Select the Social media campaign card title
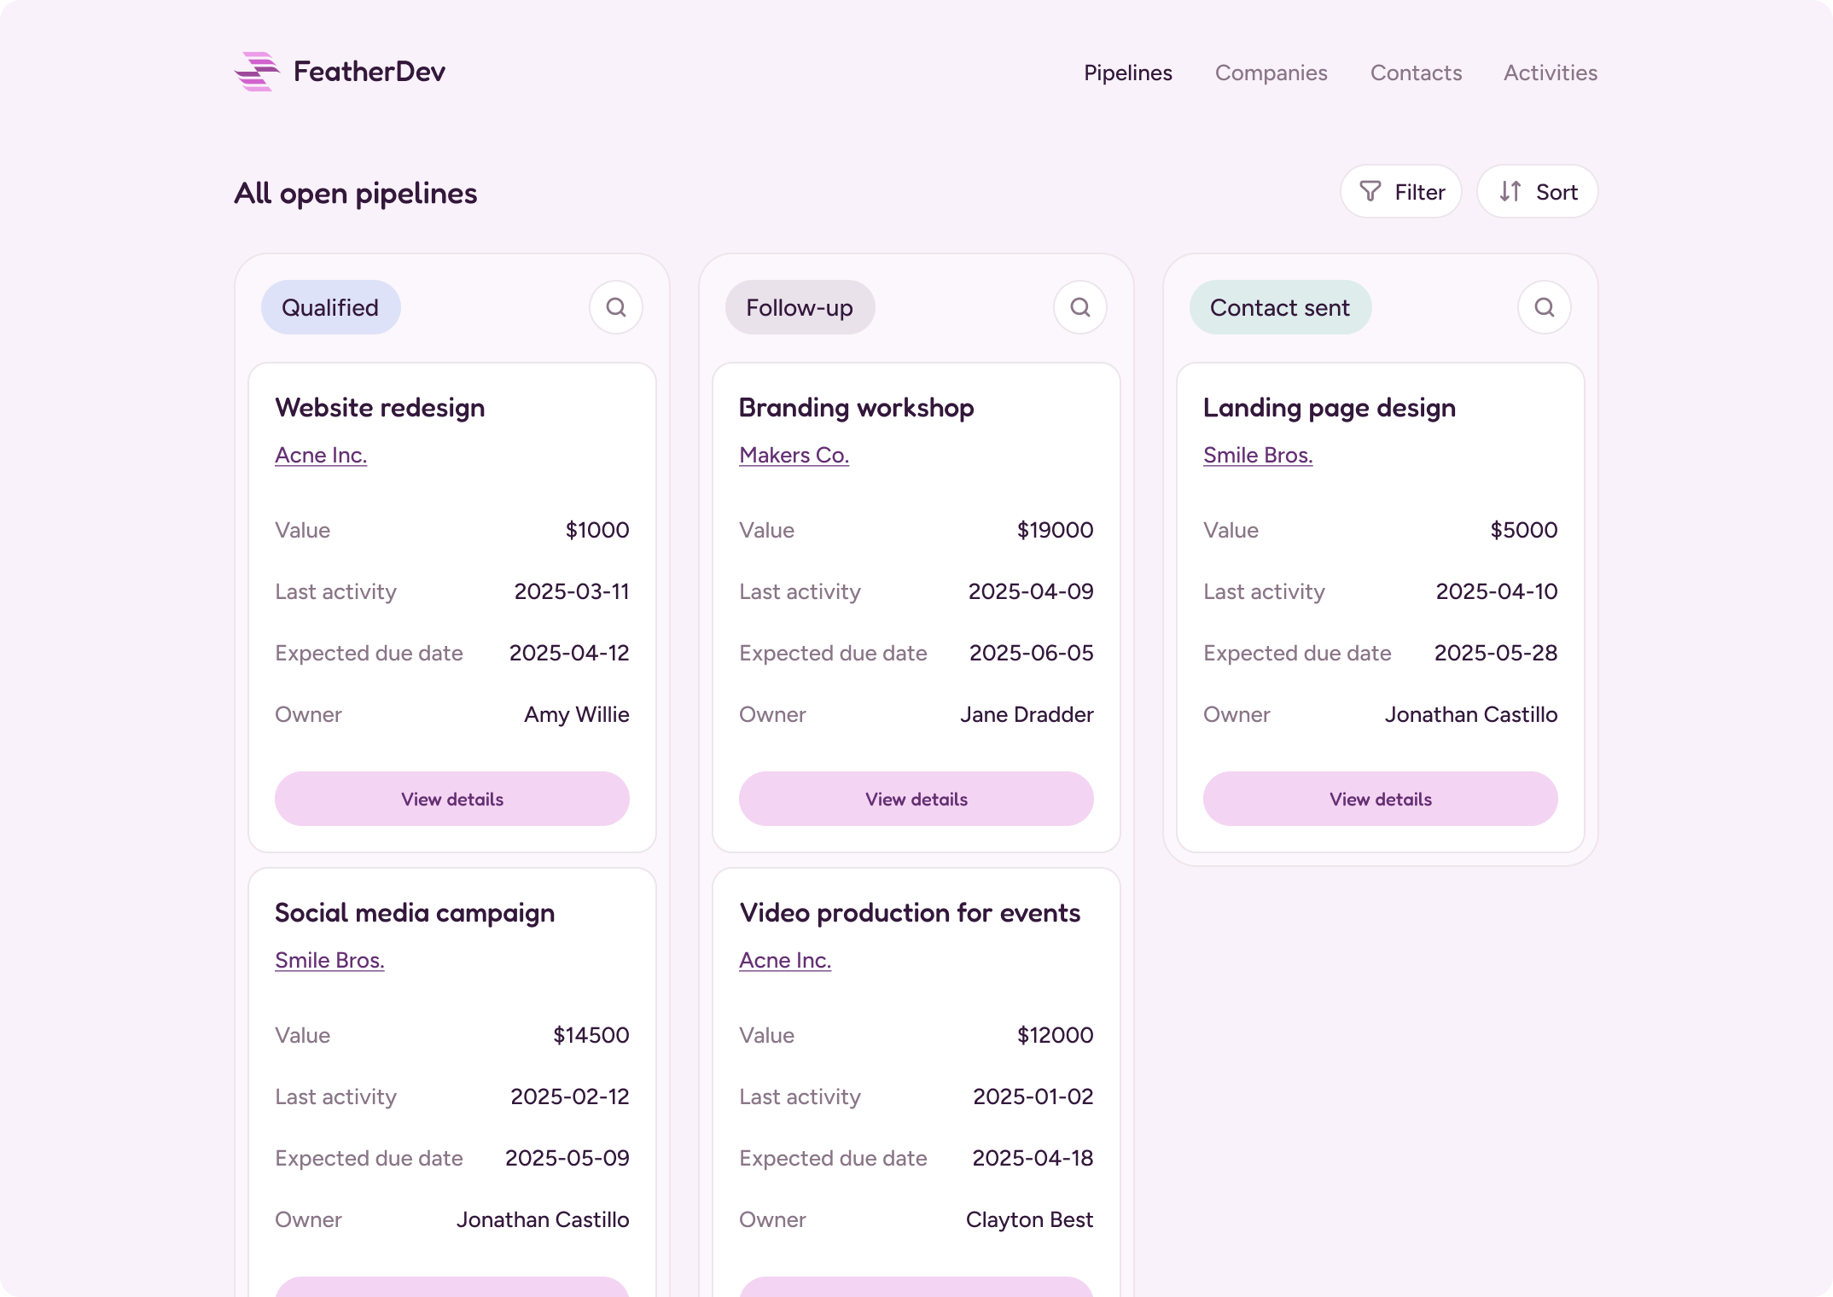 (x=415, y=913)
